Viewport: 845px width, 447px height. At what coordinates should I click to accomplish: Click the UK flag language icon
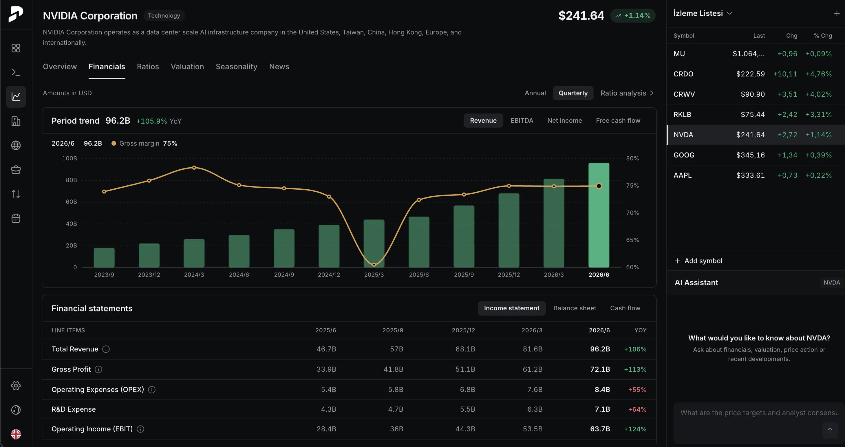16,434
